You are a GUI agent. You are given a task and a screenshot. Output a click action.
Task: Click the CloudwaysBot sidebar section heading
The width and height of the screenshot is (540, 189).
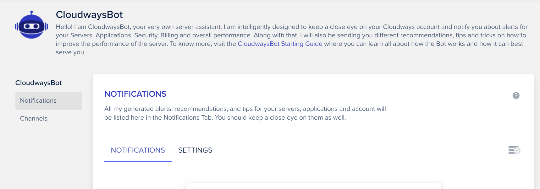[x=38, y=83]
